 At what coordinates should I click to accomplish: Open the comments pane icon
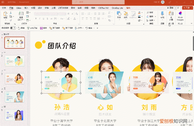[x=178, y=8]
